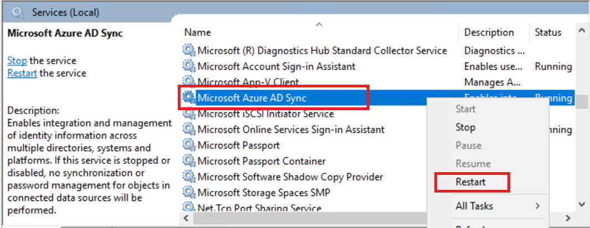Screen dimensions: 590x228
Task: Click the Microsoft iSCSI Initiator Service gear icon
Action: (189, 114)
